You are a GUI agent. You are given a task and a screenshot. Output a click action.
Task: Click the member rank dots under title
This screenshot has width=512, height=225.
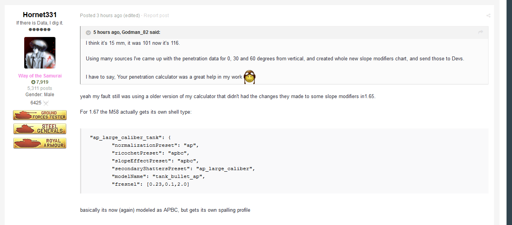pyautogui.click(x=39, y=30)
